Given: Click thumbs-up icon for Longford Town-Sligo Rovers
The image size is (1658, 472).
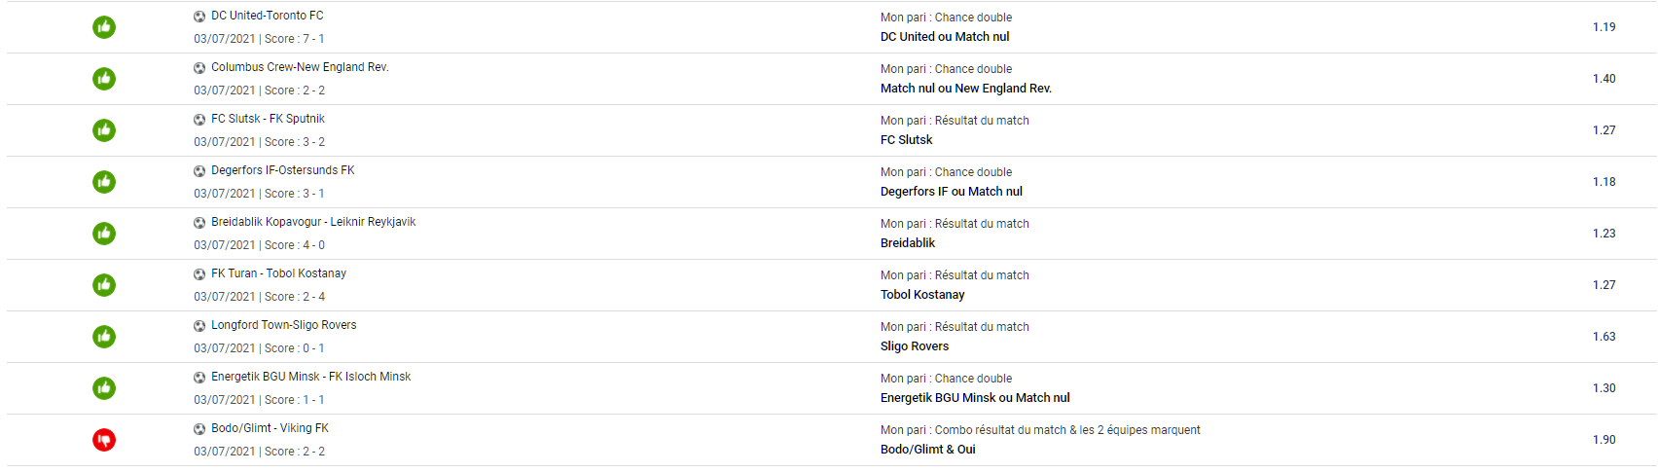Looking at the screenshot, I should tap(104, 337).
